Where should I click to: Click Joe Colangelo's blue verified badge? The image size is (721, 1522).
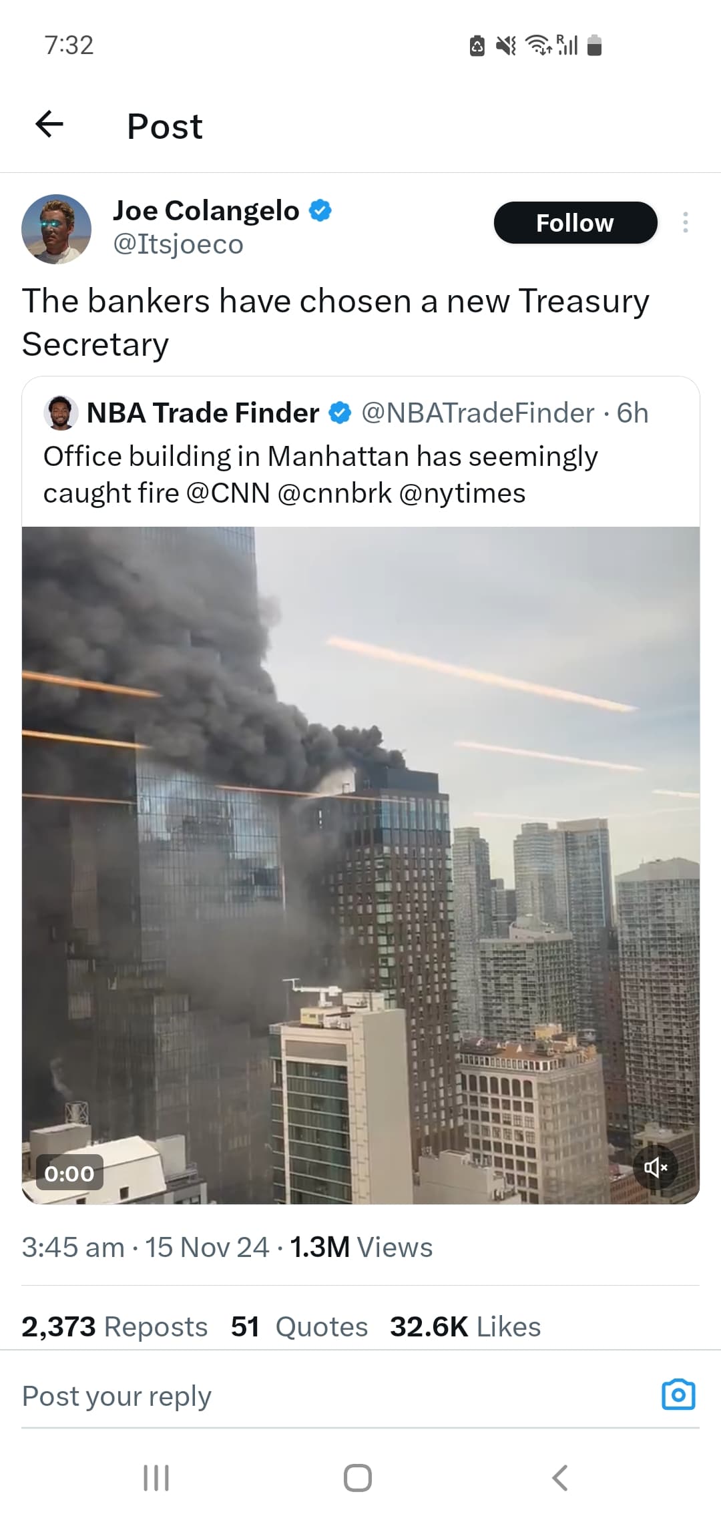click(x=320, y=210)
